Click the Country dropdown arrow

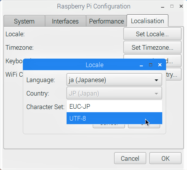click(156, 94)
